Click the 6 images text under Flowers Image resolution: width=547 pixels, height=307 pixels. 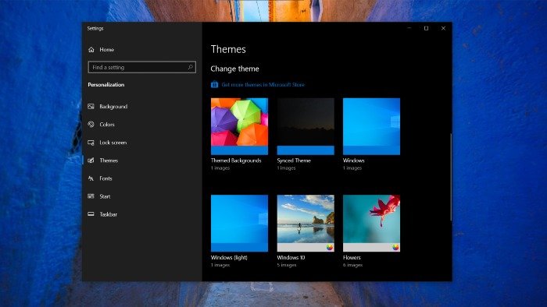[352, 265]
